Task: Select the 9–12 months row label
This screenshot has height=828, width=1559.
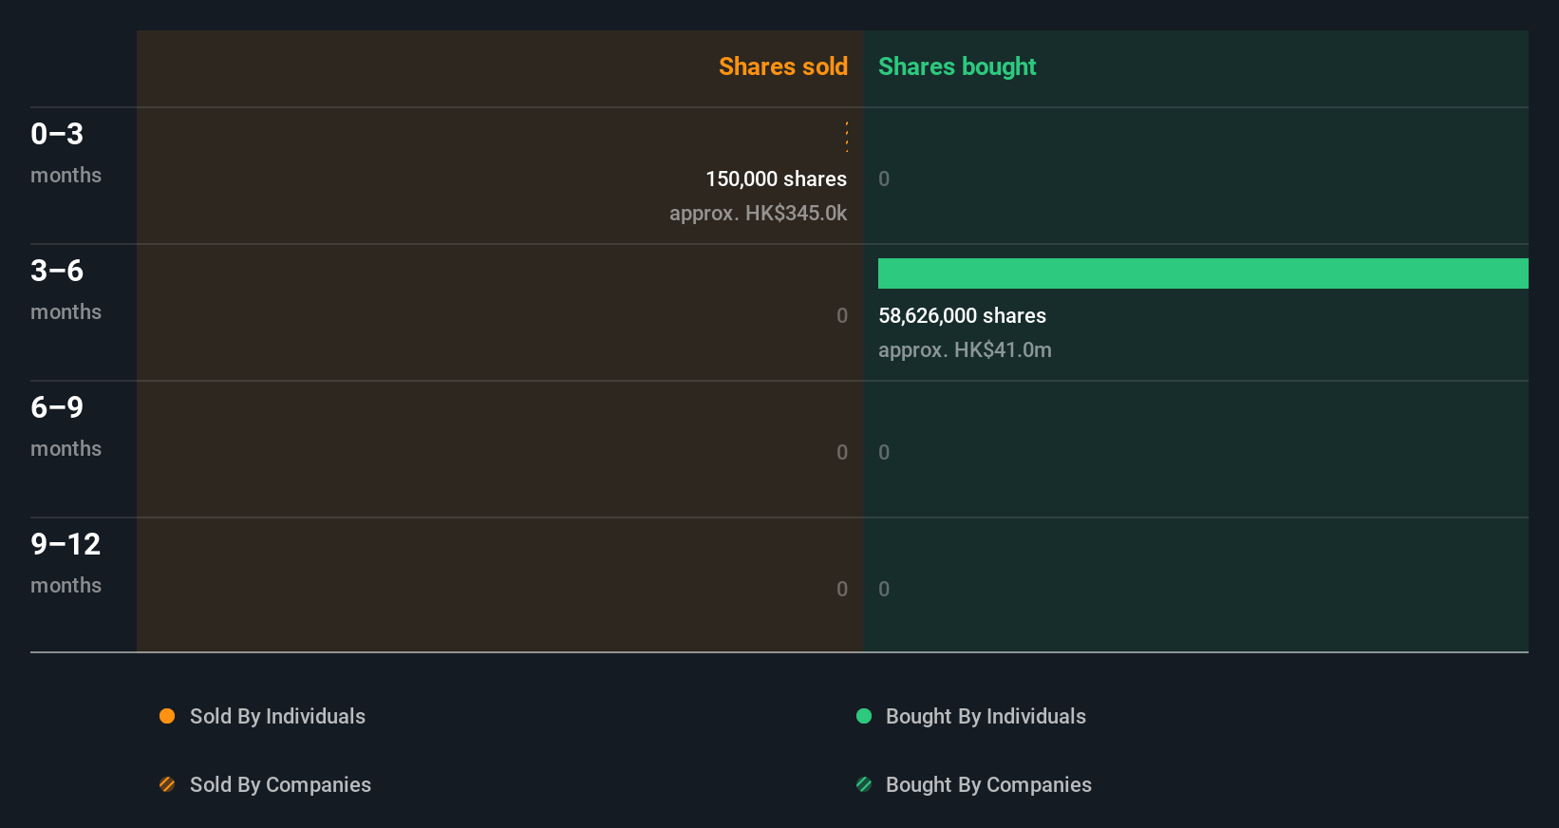Action: [x=66, y=563]
